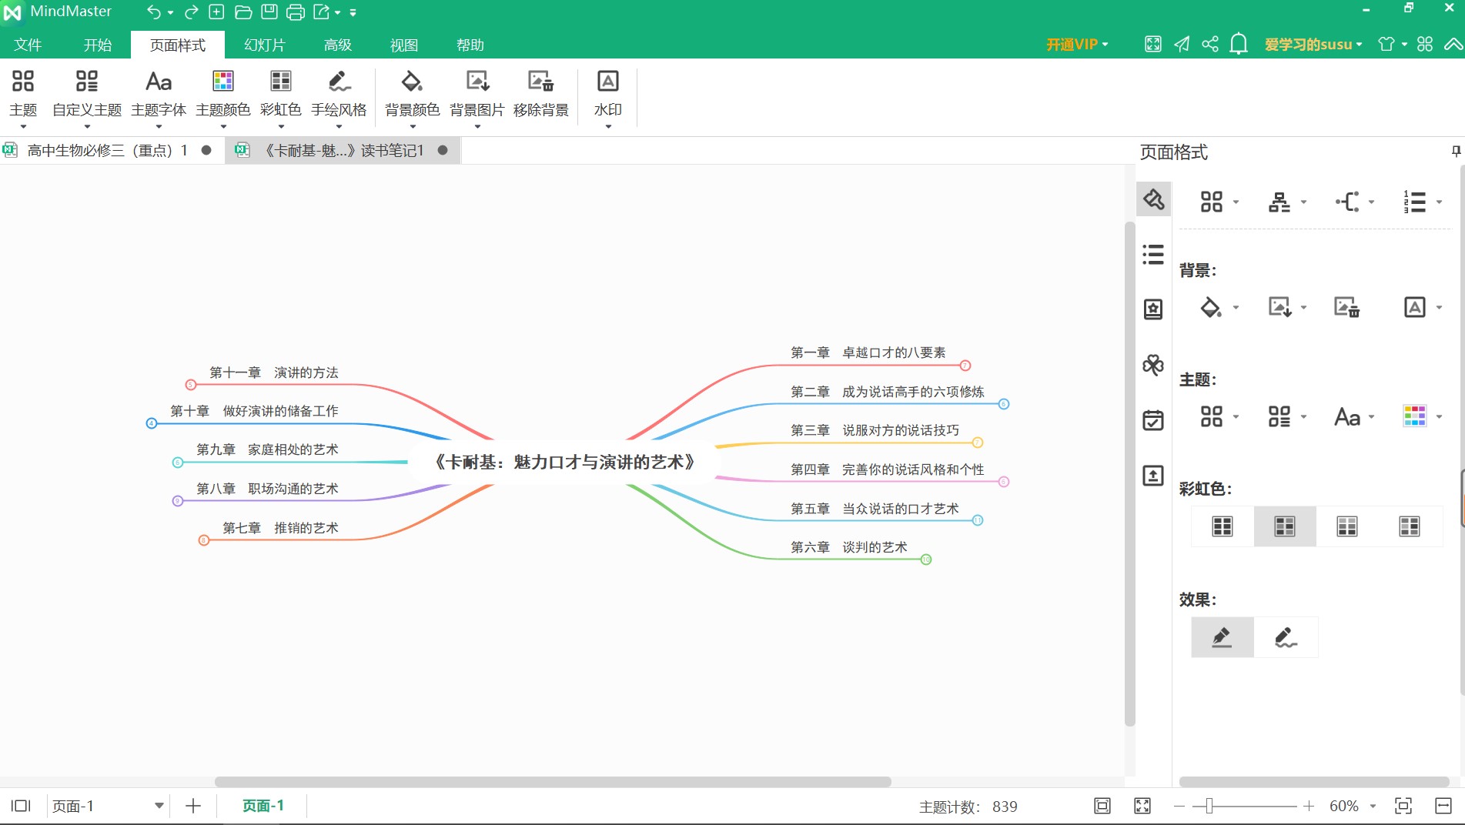Select second rainbow color style
Screen dimensions: 1465x825
point(1285,526)
